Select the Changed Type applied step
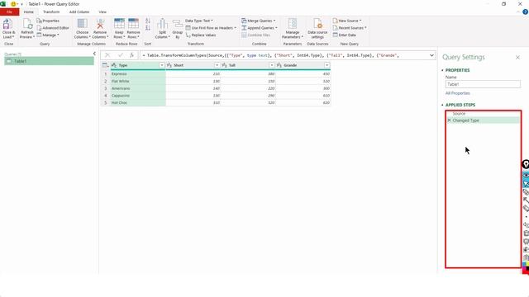The height and width of the screenshot is (297, 529). point(483,120)
